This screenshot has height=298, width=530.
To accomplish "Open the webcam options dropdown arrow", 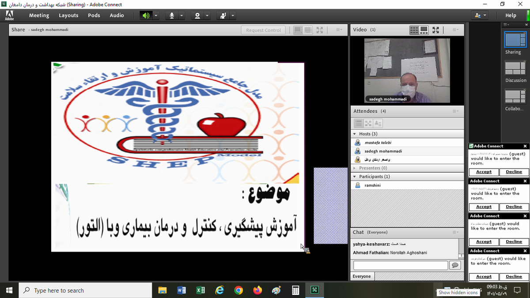I will [x=207, y=15].
